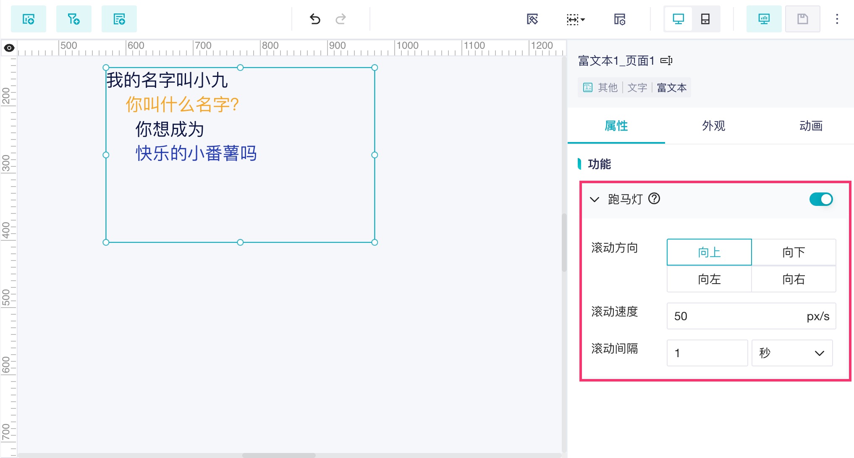The height and width of the screenshot is (458, 854).
Task: Click the undo arrow
Action: pyautogui.click(x=315, y=19)
